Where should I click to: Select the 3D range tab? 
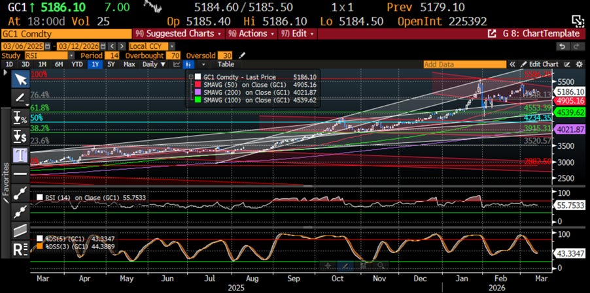coord(26,65)
